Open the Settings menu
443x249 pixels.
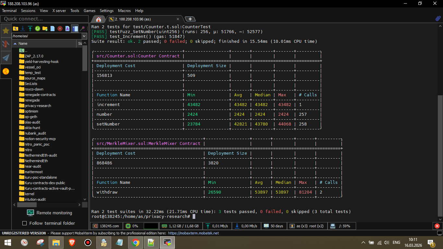pos(107,11)
